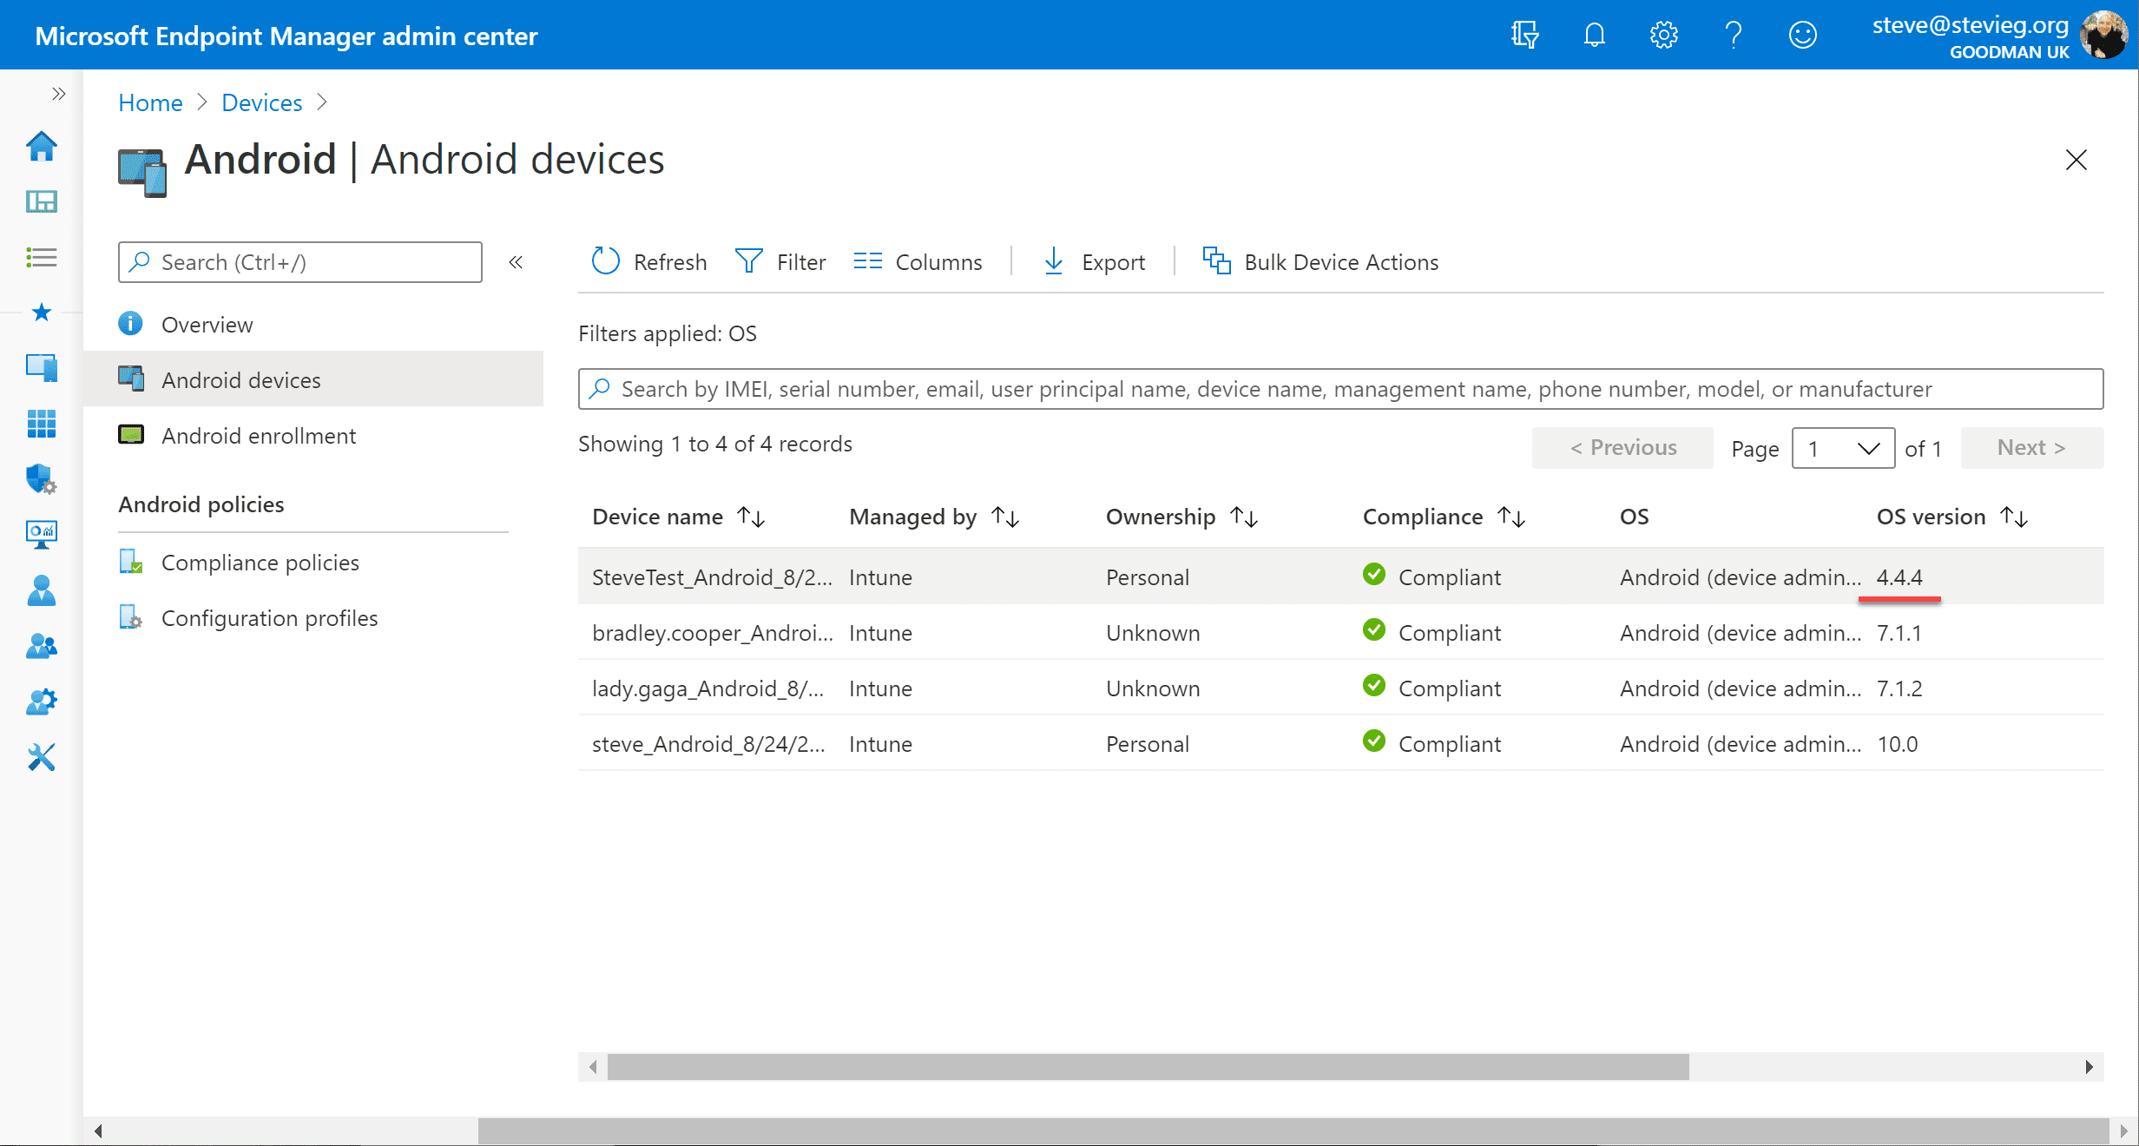Image resolution: width=2139 pixels, height=1146 pixels.
Task: Go to Devices breadcrumb link
Action: point(261,102)
